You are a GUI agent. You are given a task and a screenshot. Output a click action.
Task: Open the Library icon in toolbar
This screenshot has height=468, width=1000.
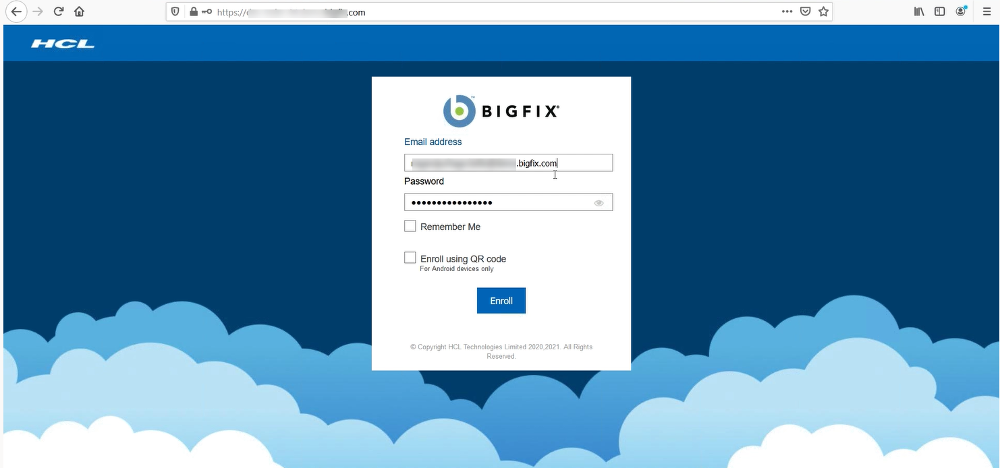click(919, 11)
